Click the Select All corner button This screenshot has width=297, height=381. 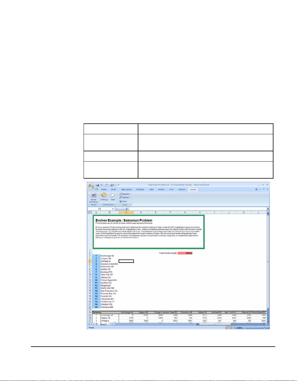(90, 212)
